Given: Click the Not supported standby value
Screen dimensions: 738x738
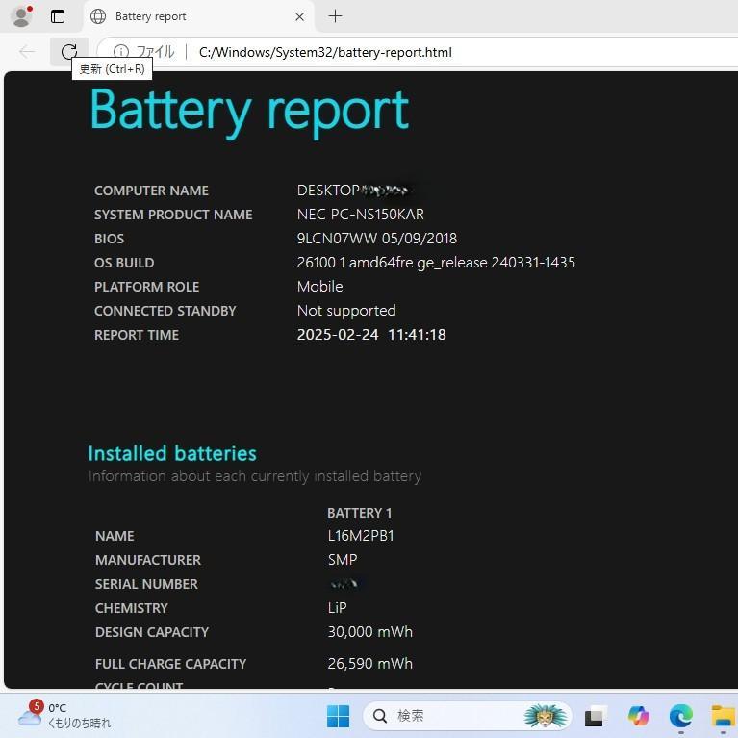Looking at the screenshot, I should (346, 311).
